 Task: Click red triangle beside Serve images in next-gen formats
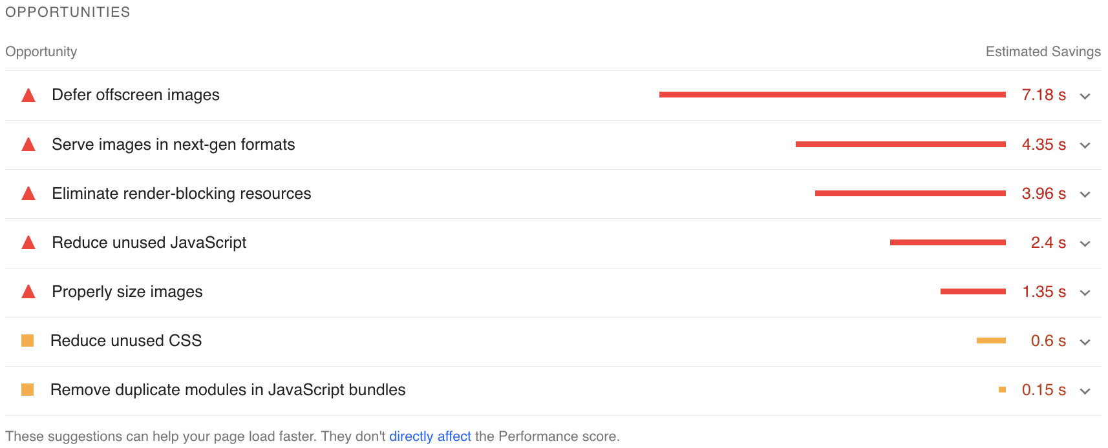(28, 145)
